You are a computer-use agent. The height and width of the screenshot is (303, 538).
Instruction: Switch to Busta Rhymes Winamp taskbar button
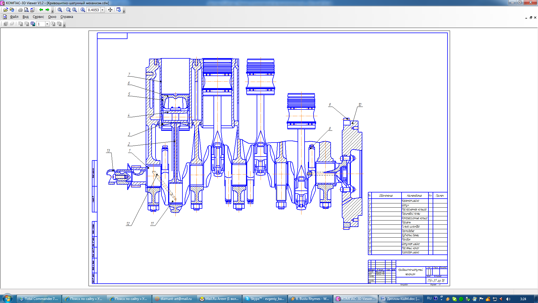310,299
